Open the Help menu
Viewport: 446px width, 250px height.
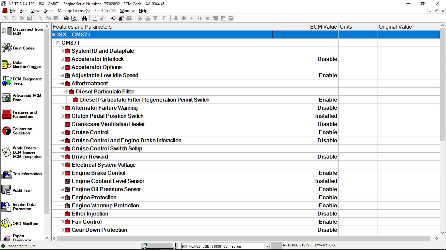pyautogui.click(x=143, y=11)
